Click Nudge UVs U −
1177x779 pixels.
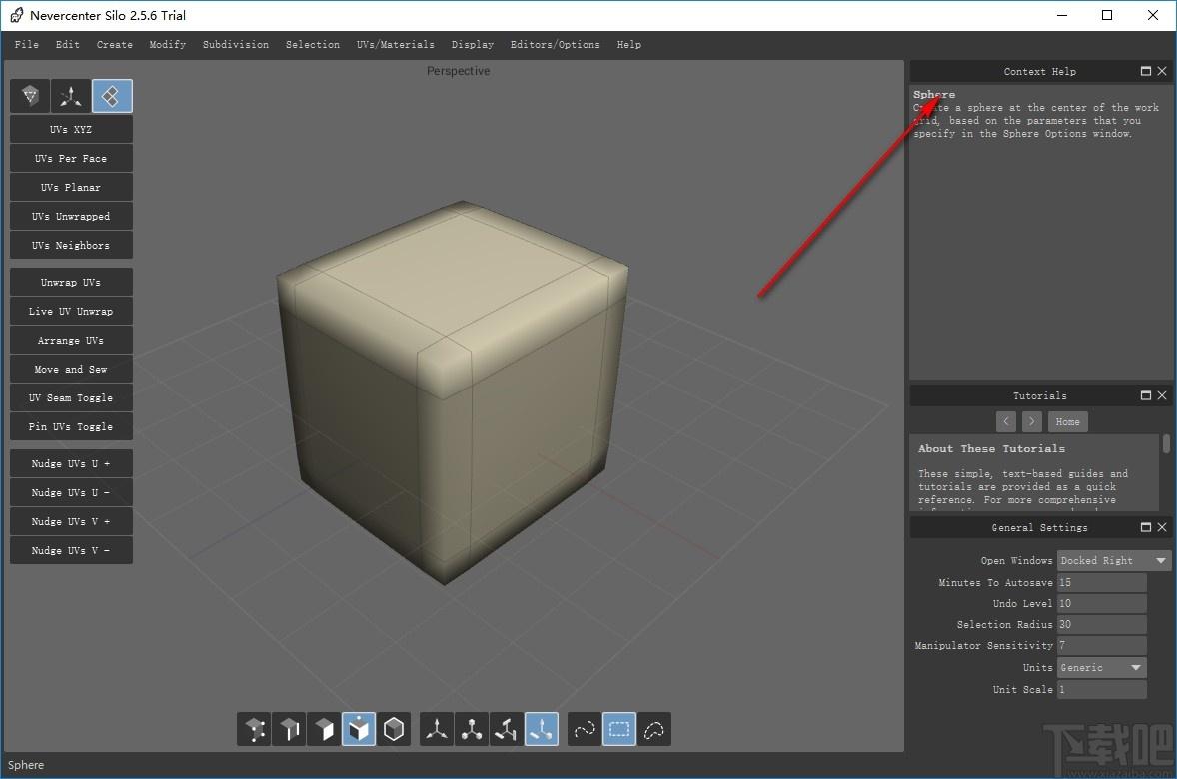pos(71,492)
